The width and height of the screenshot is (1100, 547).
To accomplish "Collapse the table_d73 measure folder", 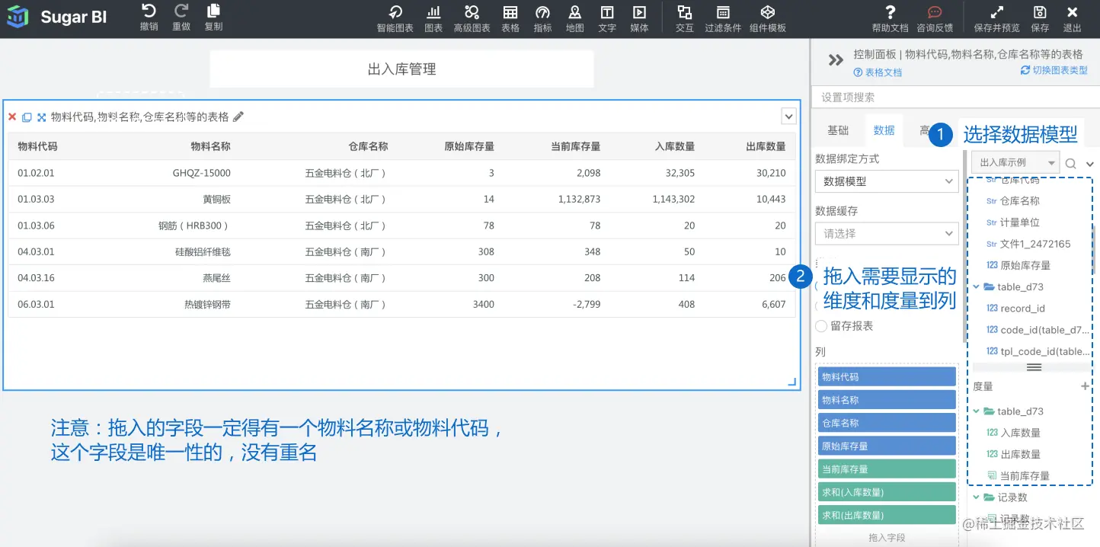I will coord(977,411).
